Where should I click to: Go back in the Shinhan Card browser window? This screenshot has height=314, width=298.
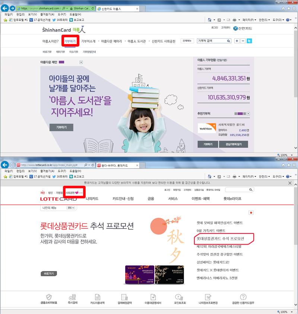pos(5,8)
